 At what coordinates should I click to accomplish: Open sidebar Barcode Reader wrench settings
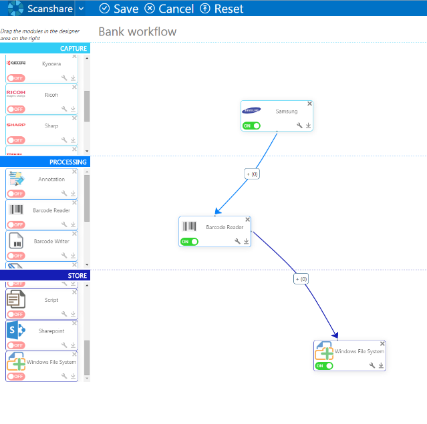[64, 224]
